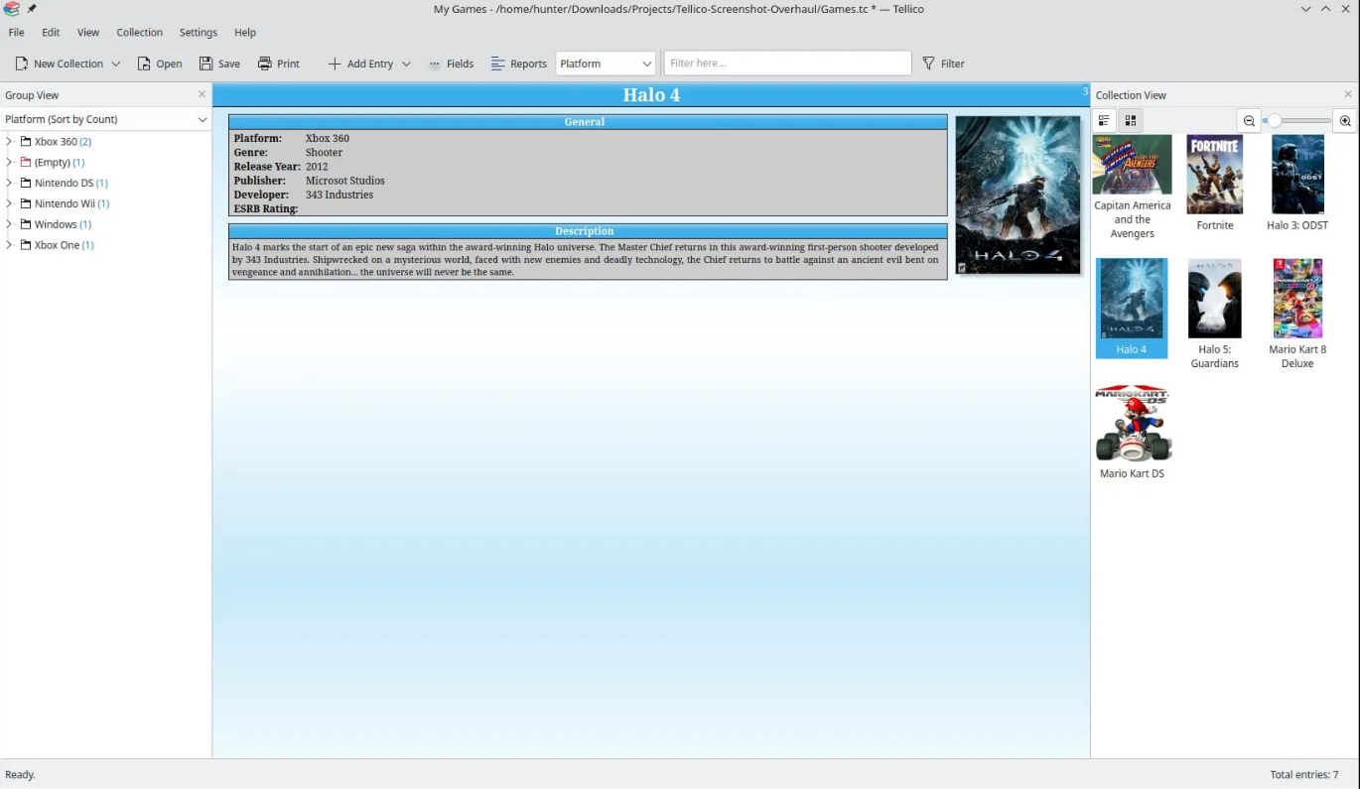The width and height of the screenshot is (1360, 789).
Task: Expand the Windows group
Action: (9, 224)
